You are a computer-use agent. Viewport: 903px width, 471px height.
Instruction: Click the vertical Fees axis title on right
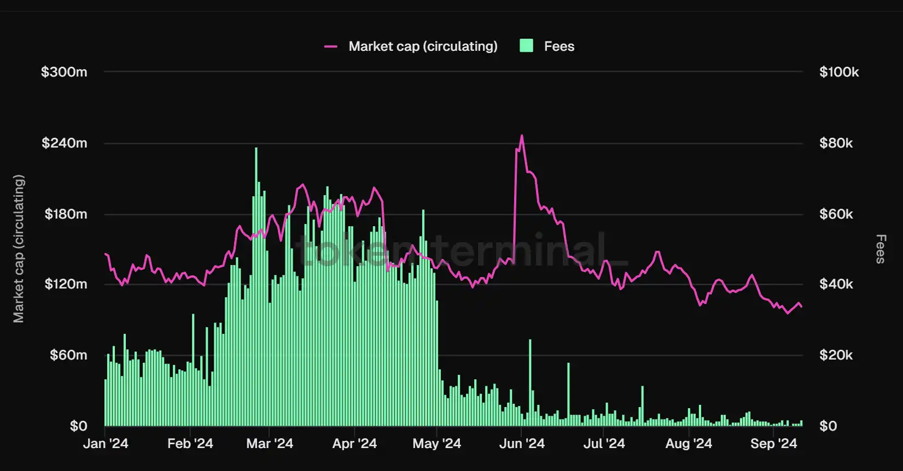click(881, 249)
